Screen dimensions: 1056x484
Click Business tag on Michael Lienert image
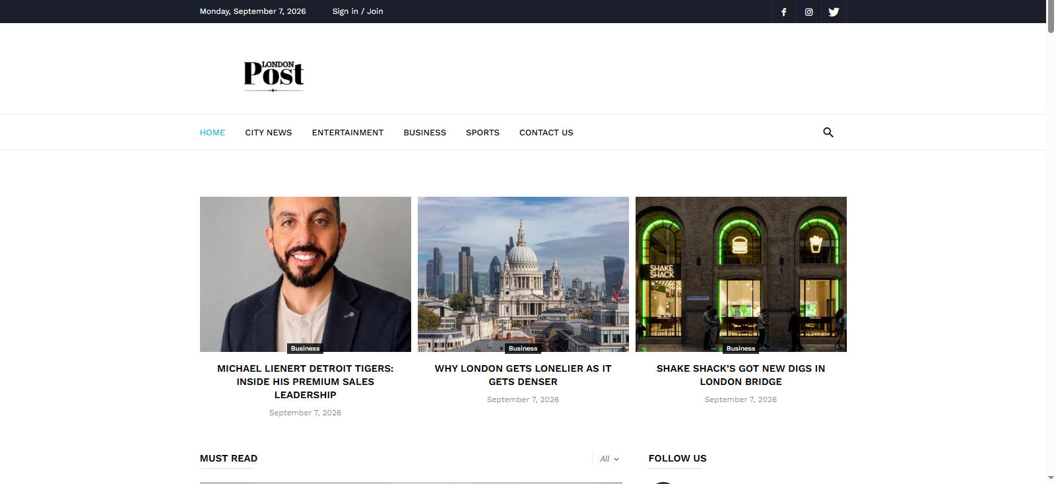click(x=306, y=348)
